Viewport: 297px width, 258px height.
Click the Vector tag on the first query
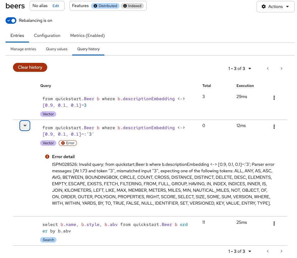(x=48, y=114)
